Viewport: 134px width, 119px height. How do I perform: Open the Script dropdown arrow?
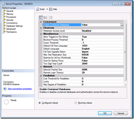coord(47,9)
